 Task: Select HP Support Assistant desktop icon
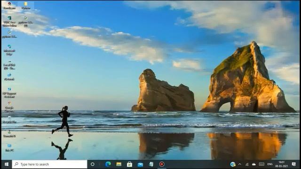tap(9, 92)
